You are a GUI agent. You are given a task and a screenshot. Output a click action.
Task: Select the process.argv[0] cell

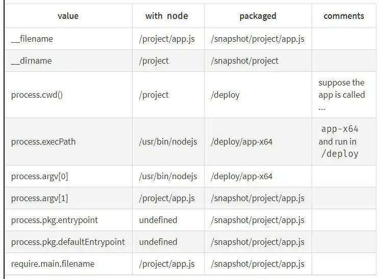coord(39,176)
